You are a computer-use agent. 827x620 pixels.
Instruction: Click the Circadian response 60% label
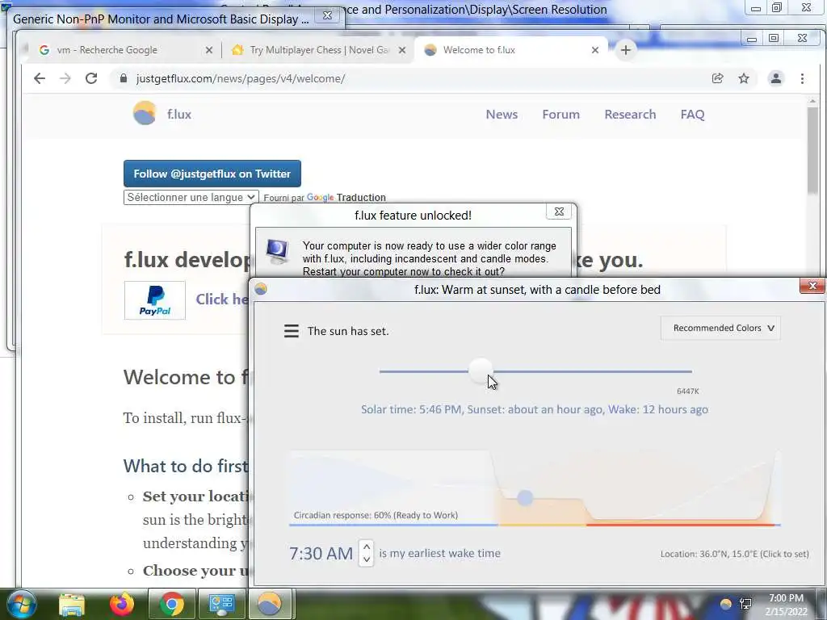pos(376,515)
